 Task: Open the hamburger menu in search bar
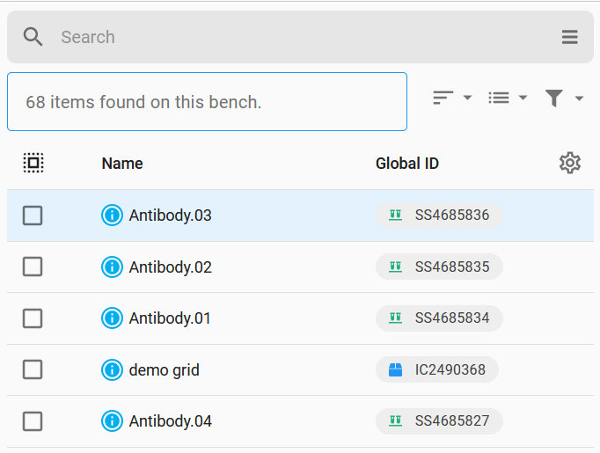[x=569, y=37]
